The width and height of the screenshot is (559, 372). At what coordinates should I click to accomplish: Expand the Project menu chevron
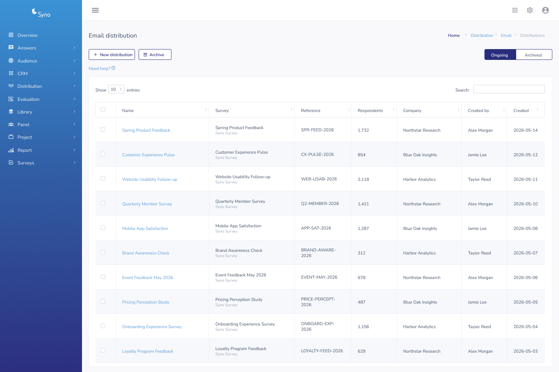(x=75, y=137)
